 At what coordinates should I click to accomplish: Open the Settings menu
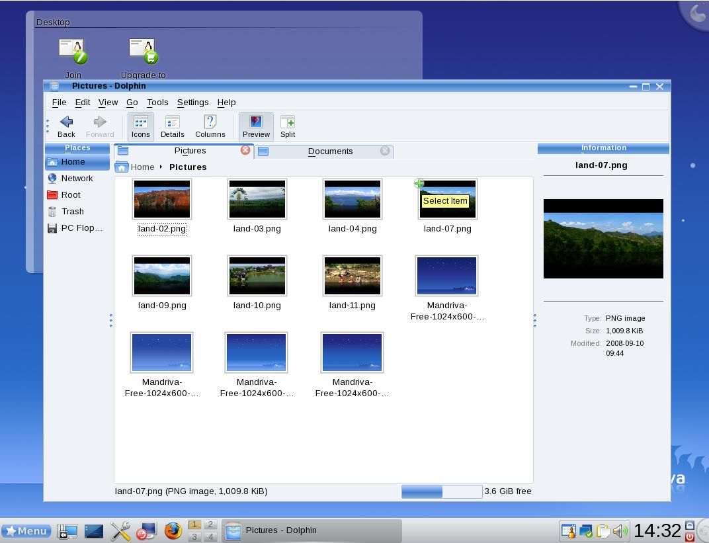[x=192, y=103]
